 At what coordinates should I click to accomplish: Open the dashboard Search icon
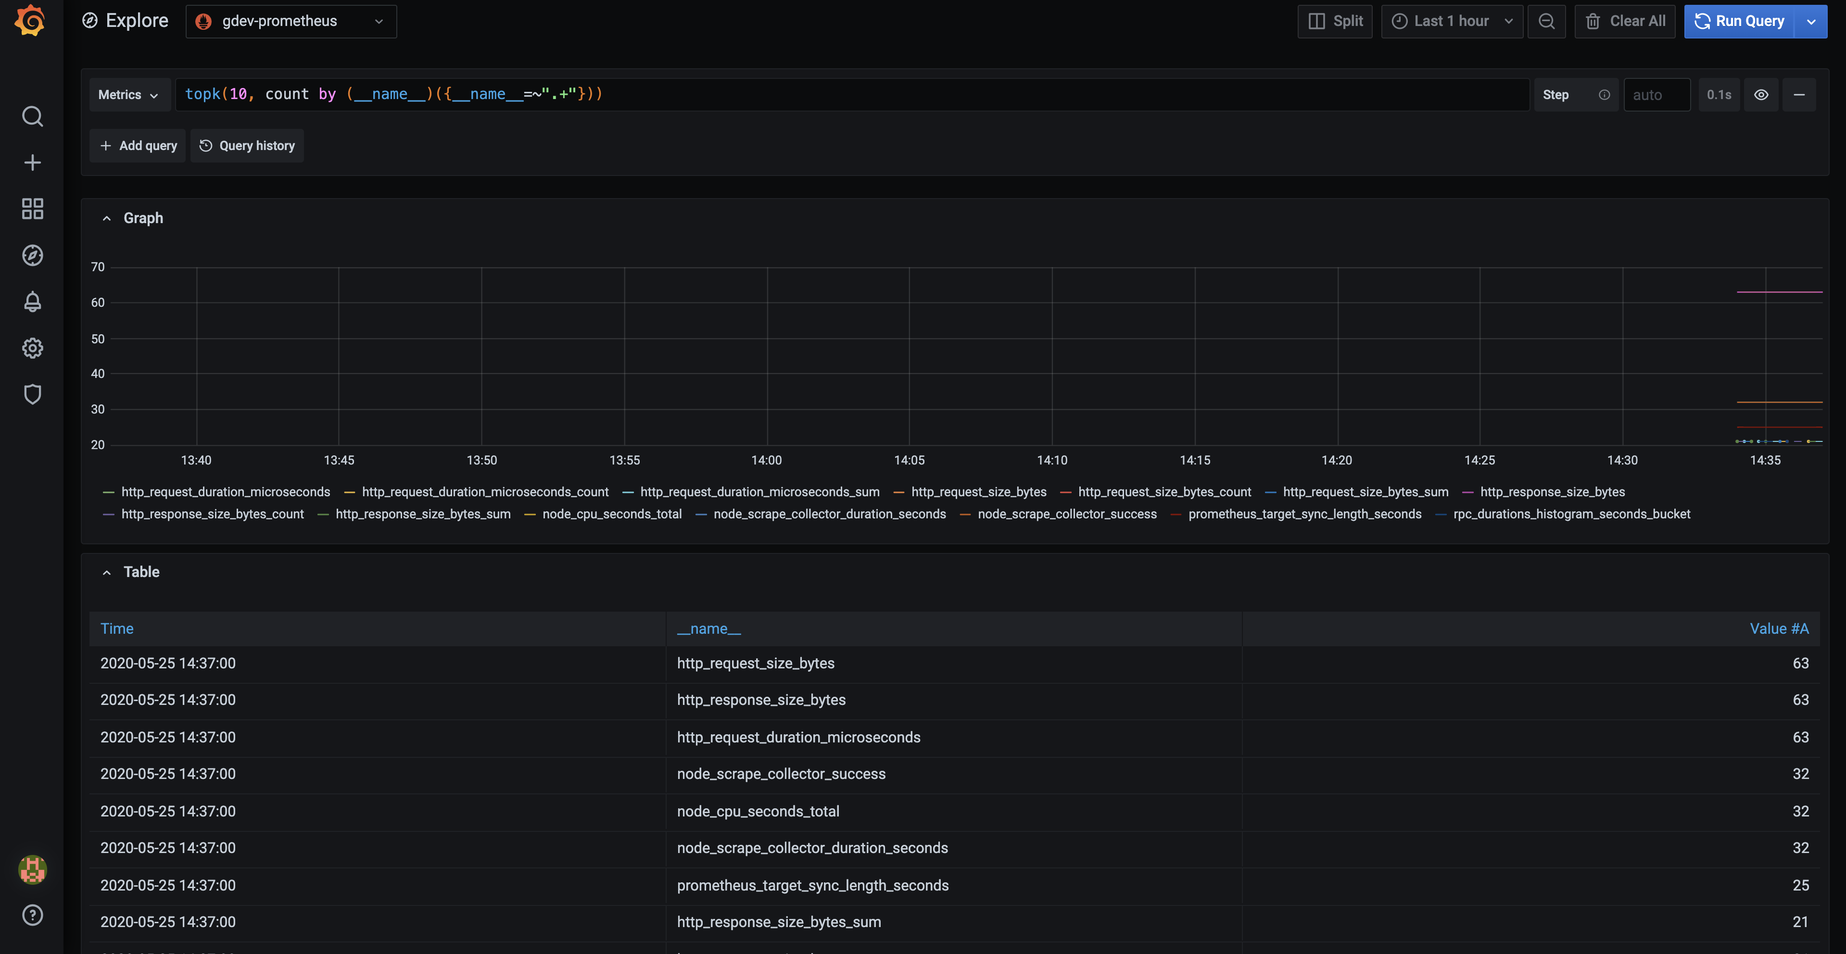point(32,116)
